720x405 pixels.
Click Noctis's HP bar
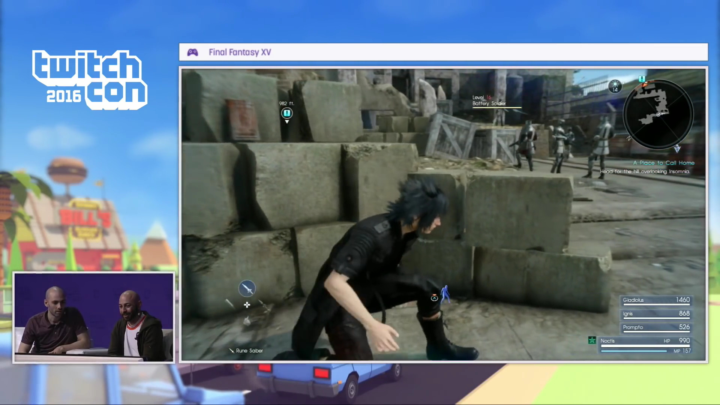click(645, 346)
